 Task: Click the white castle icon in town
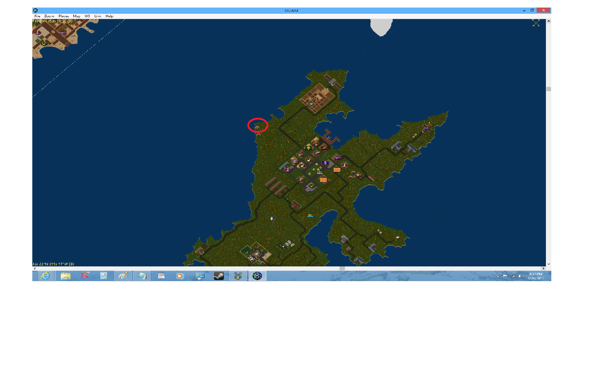click(320, 173)
